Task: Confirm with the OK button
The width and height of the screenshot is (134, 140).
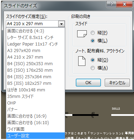Action: click(88, 83)
